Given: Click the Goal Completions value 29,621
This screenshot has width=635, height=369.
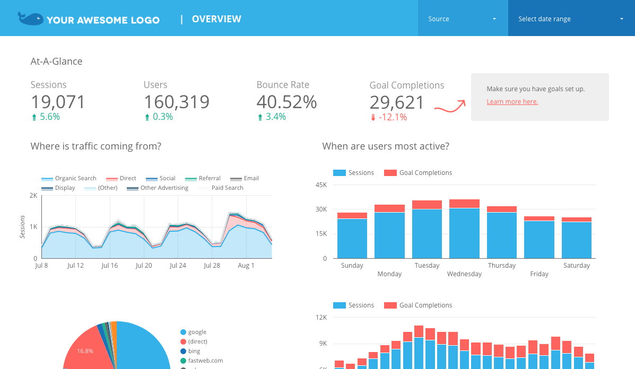Looking at the screenshot, I should tap(397, 102).
